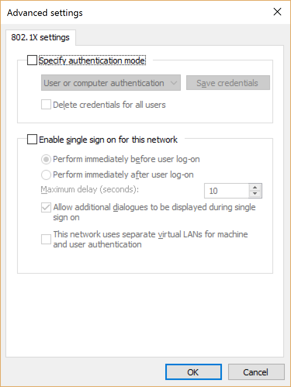The image size is (291, 387).
Task: Toggle Allow additional dialogues during single sign on
Action: [46, 207]
